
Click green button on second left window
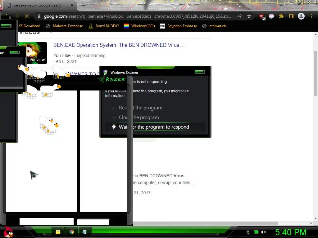tap(15, 52)
